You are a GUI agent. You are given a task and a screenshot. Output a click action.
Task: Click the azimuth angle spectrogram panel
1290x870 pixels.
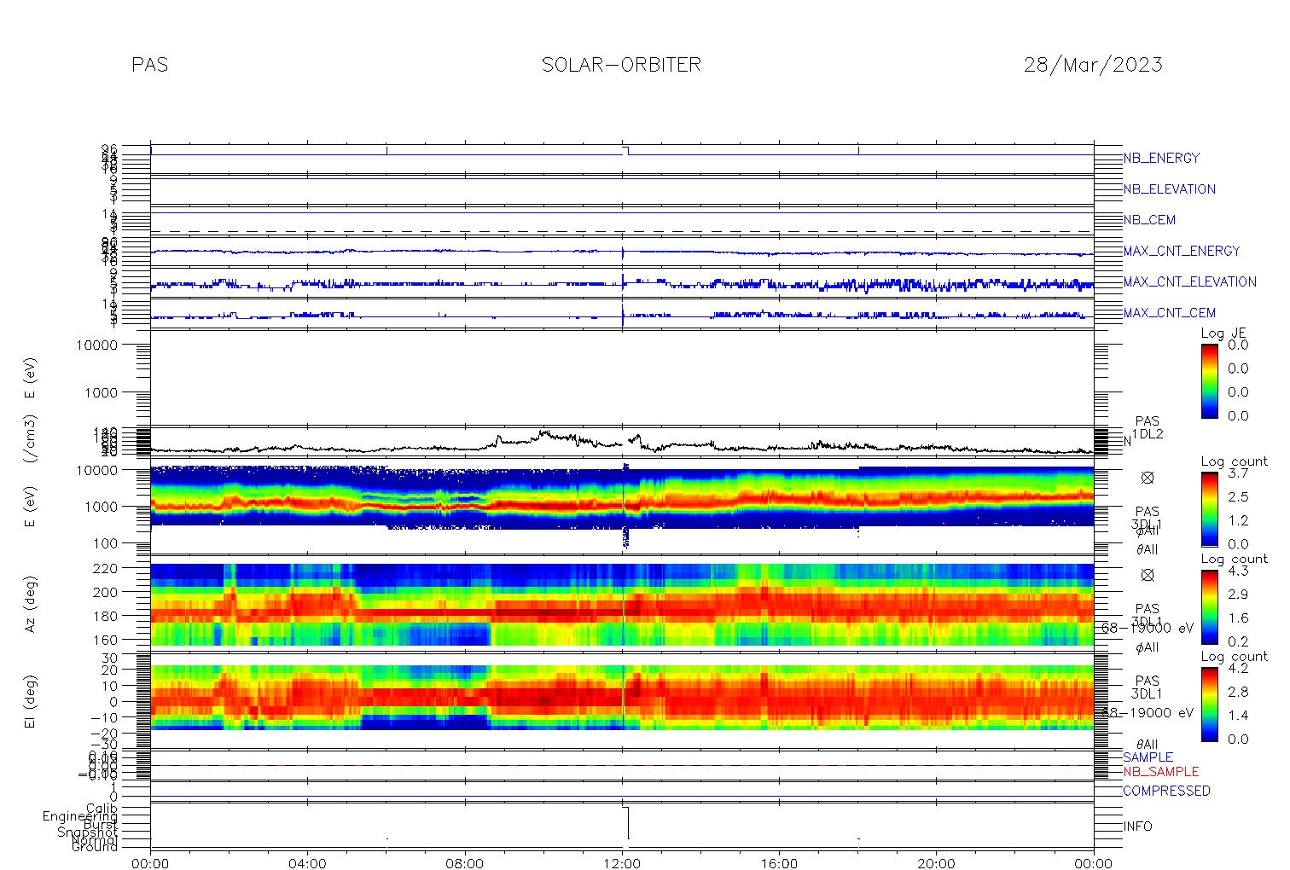tap(622, 604)
